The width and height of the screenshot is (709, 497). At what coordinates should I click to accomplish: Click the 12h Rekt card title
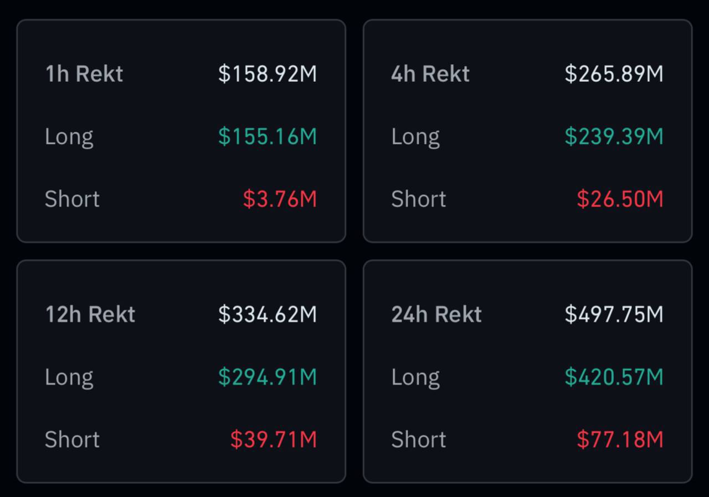click(90, 314)
